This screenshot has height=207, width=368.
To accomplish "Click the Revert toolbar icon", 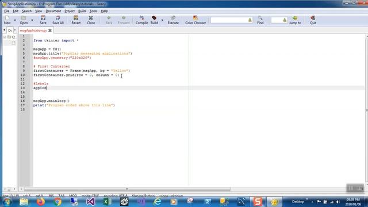I will 76,20.
